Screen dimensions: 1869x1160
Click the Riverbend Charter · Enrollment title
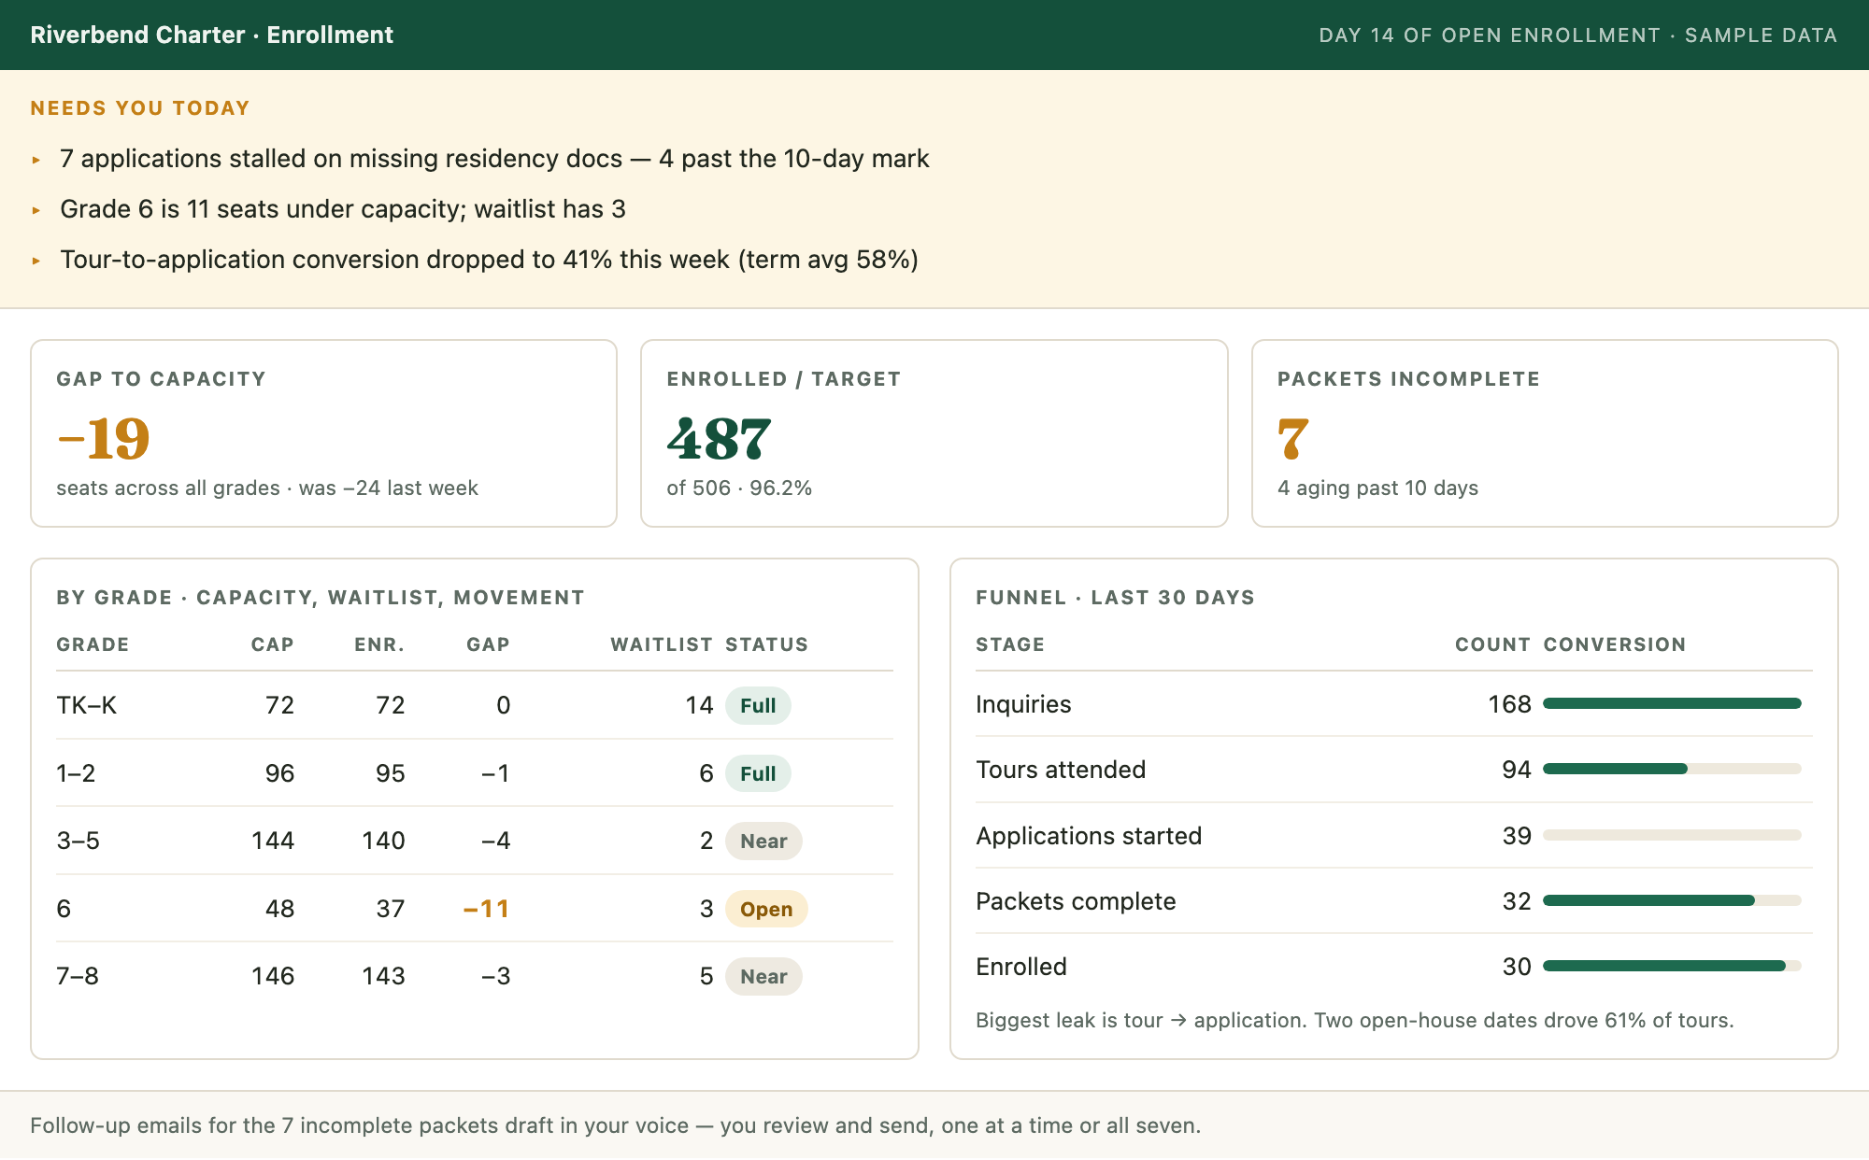pyautogui.click(x=211, y=35)
